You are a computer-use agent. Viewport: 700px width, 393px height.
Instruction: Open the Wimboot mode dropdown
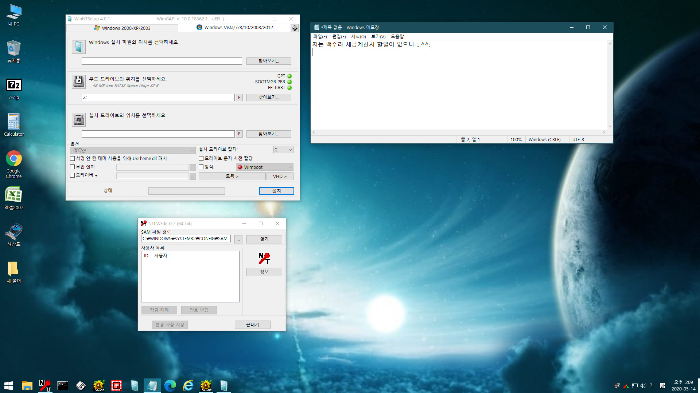point(265,167)
